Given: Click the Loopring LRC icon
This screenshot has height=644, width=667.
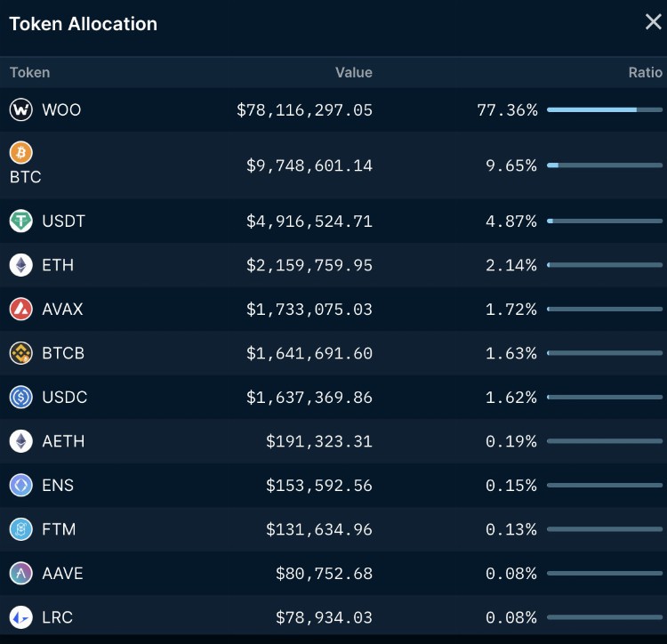Looking at the screenshot, I should pyautogui.click(x=20, y=617).
